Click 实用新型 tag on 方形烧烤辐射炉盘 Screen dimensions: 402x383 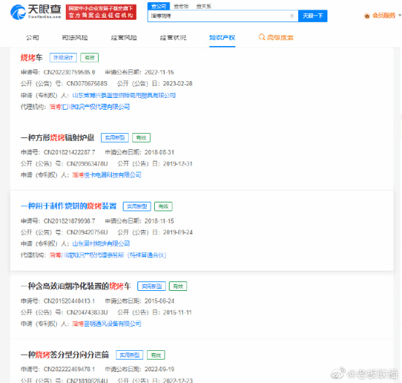point(115,137)
